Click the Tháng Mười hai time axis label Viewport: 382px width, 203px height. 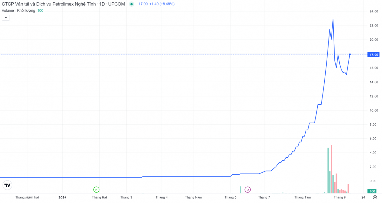[27, 197]
